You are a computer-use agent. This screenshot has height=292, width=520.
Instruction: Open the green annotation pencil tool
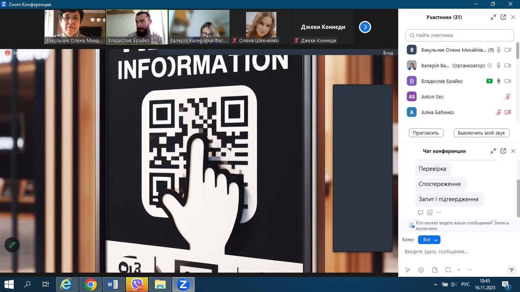point(12,245)
